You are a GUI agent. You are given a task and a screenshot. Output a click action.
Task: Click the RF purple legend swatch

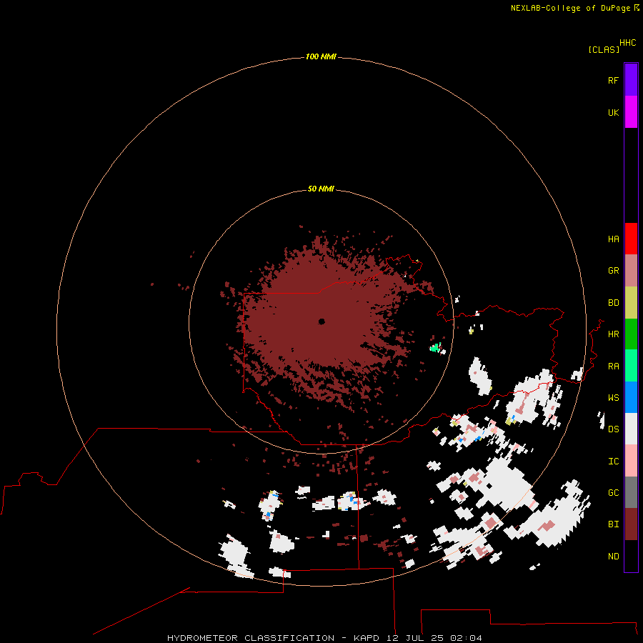[x=631, y=80]
